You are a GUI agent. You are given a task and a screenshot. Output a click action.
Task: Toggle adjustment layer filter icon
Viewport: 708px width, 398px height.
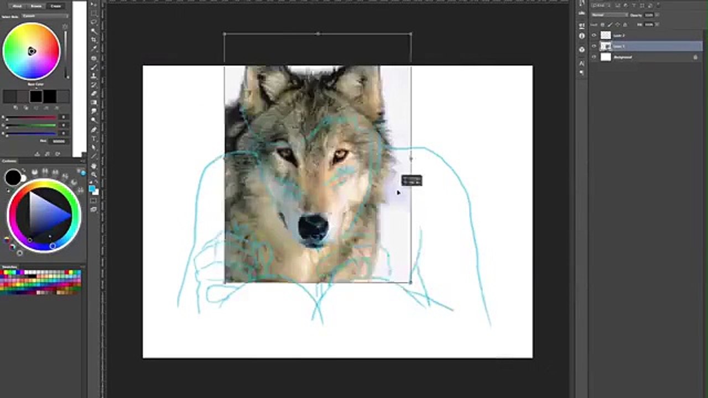[626, 6]
